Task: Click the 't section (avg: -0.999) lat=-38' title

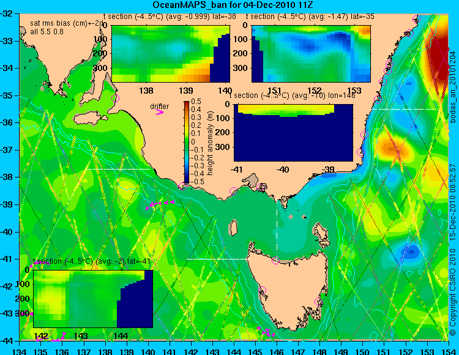Action: click(x=170, y=17)
